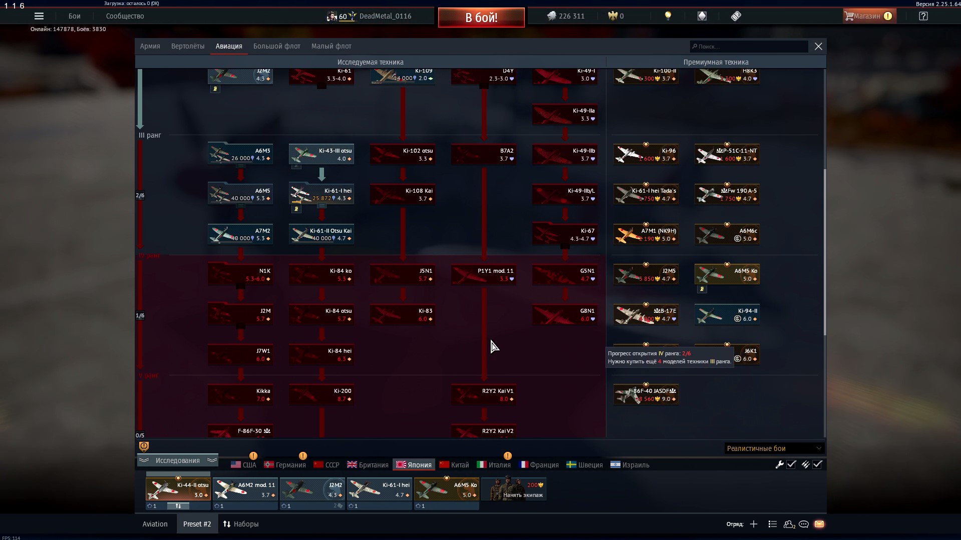Click the diamond icon in top bar

702,16
